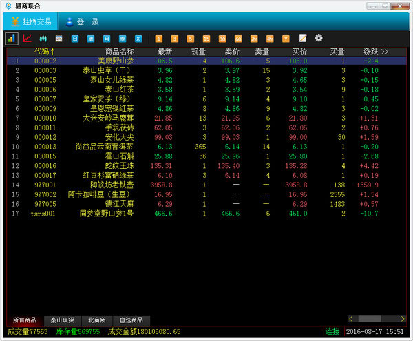Click the 易商联合 app logo icon

click(x=8, y=6)
